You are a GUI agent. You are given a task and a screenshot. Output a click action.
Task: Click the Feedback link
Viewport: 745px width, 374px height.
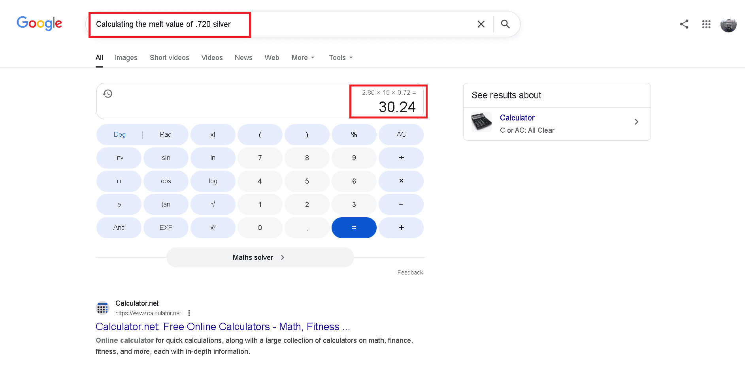click(x=410, y=272)
